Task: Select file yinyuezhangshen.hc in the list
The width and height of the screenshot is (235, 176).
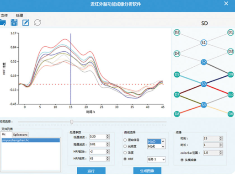Action: pos(31,140)
